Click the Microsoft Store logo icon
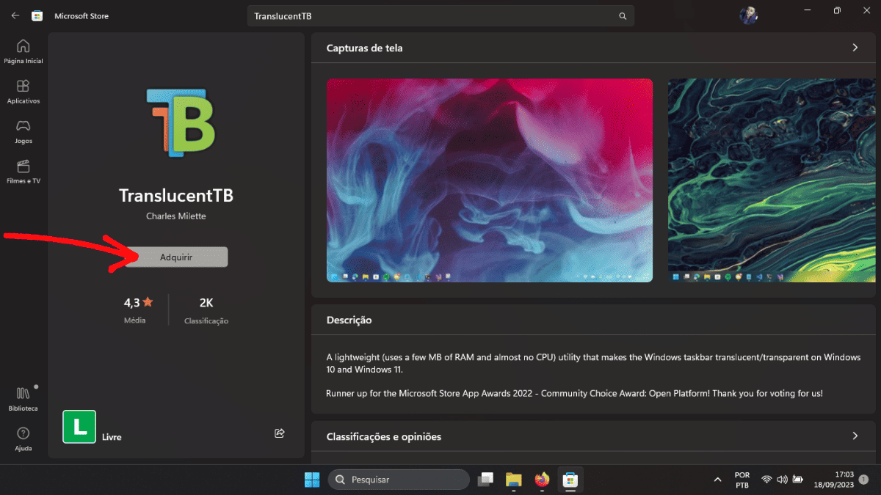881x495 pixels. coord(37,15)
